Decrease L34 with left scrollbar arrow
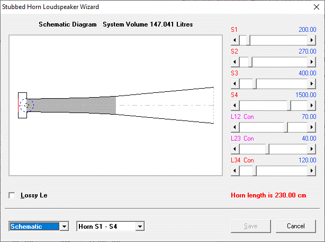 (235, 171)
